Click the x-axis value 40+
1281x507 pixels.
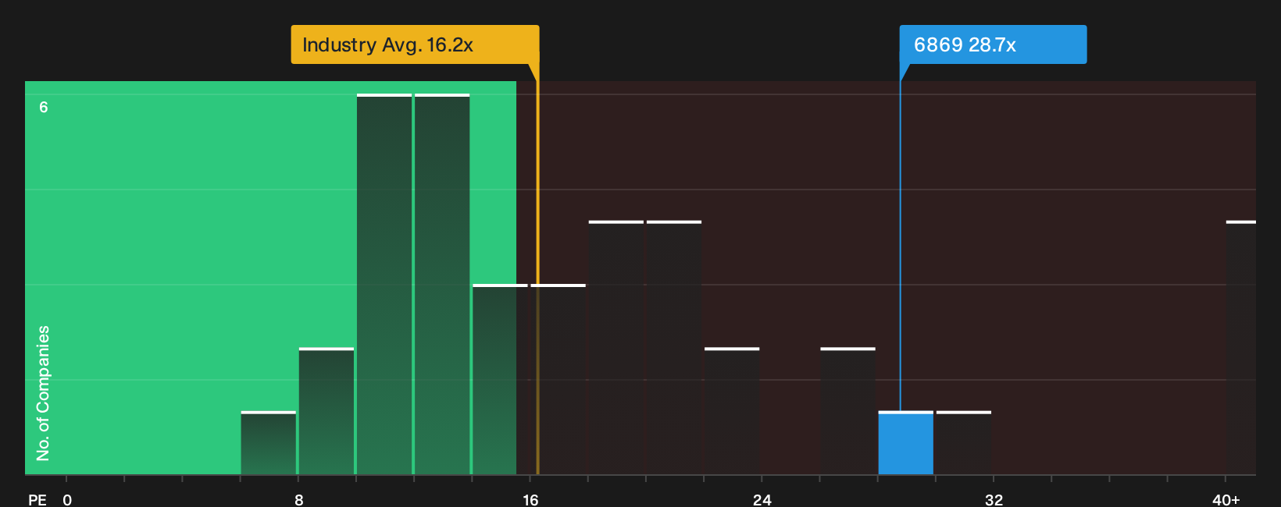(1226, 500)
